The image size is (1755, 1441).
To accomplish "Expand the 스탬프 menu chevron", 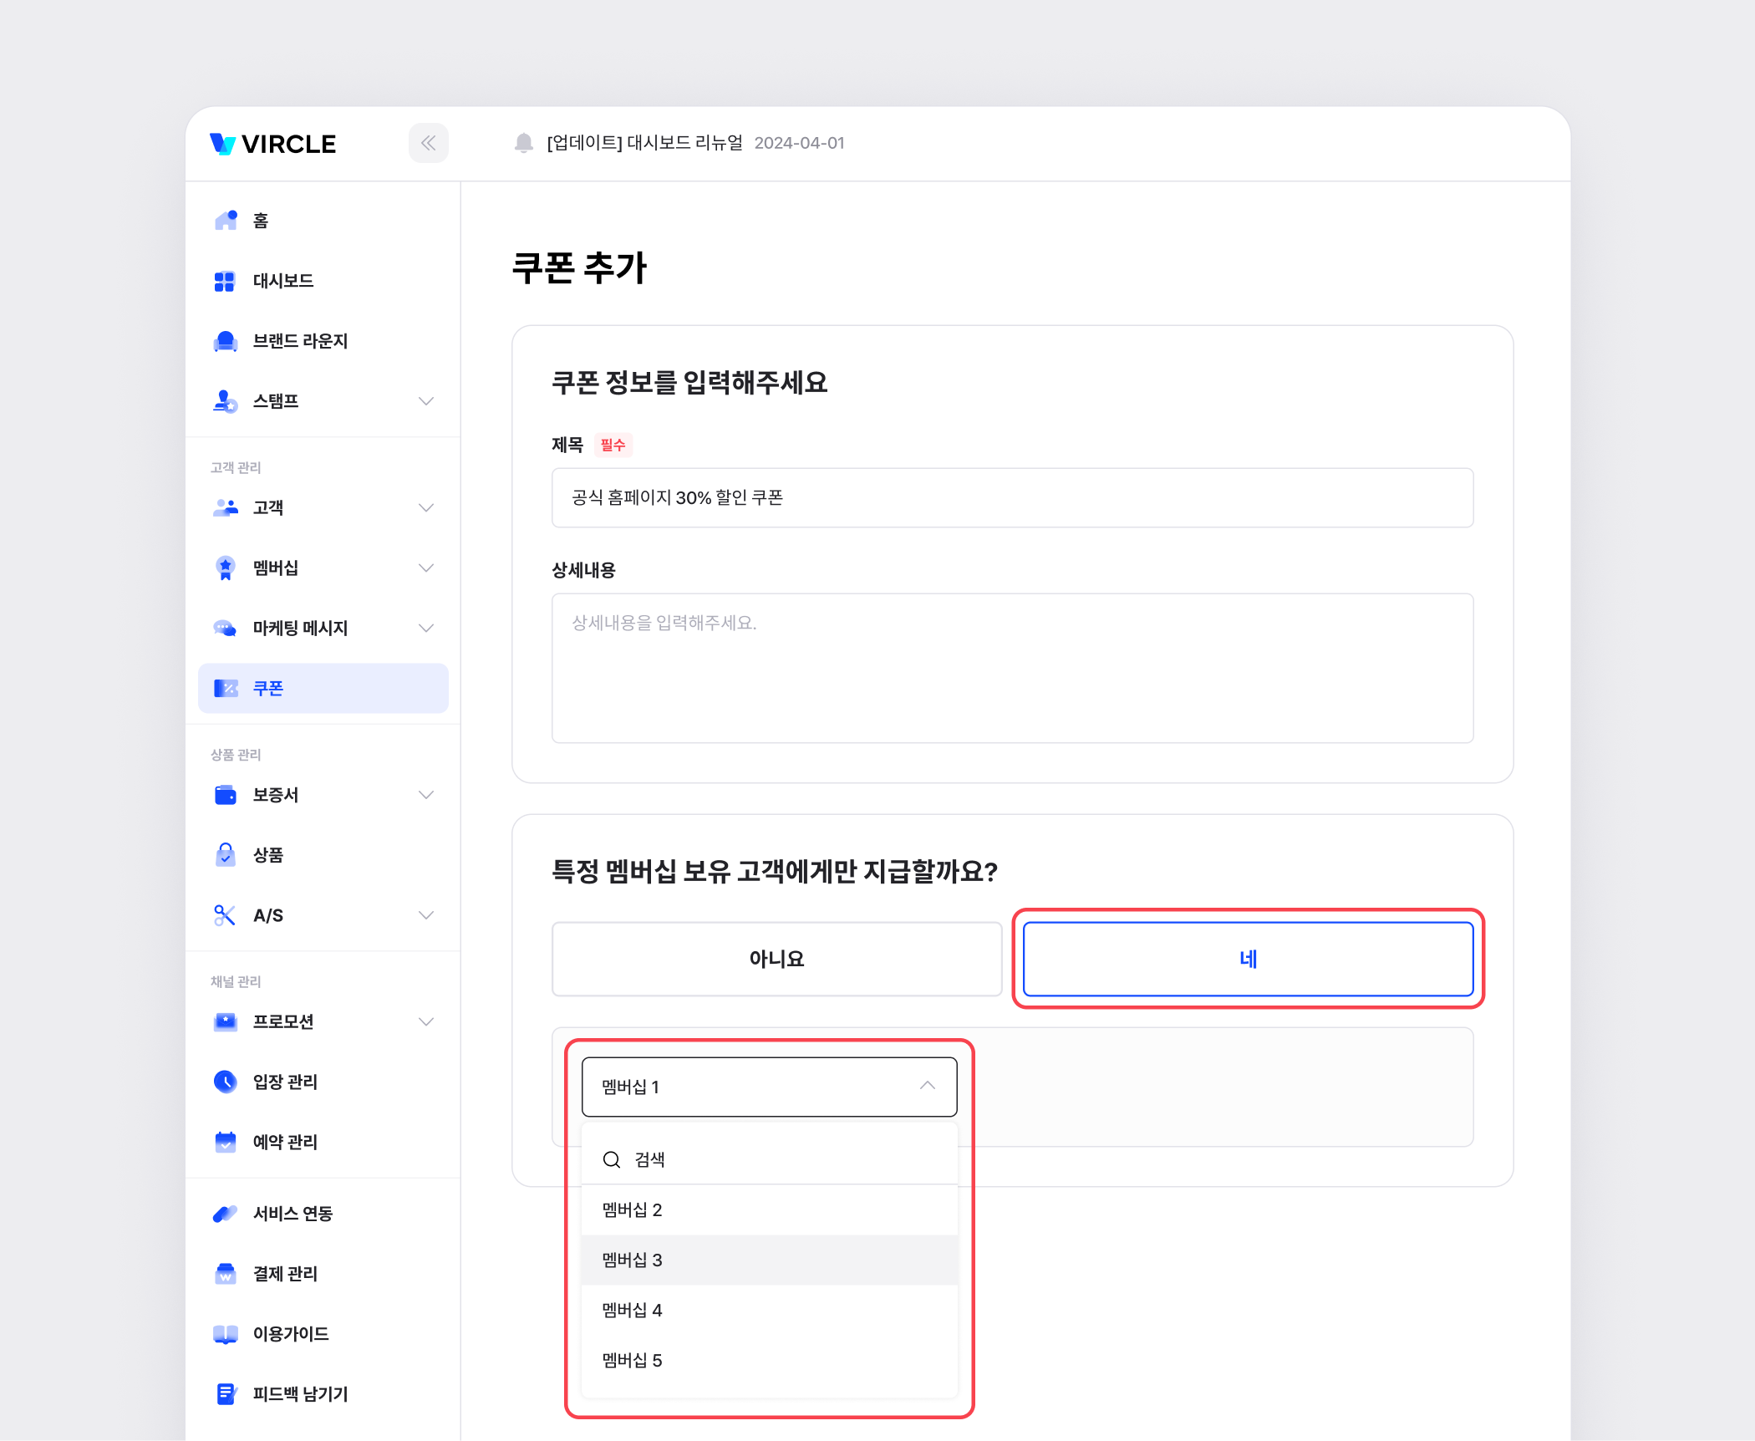I will tap(426, 401).
